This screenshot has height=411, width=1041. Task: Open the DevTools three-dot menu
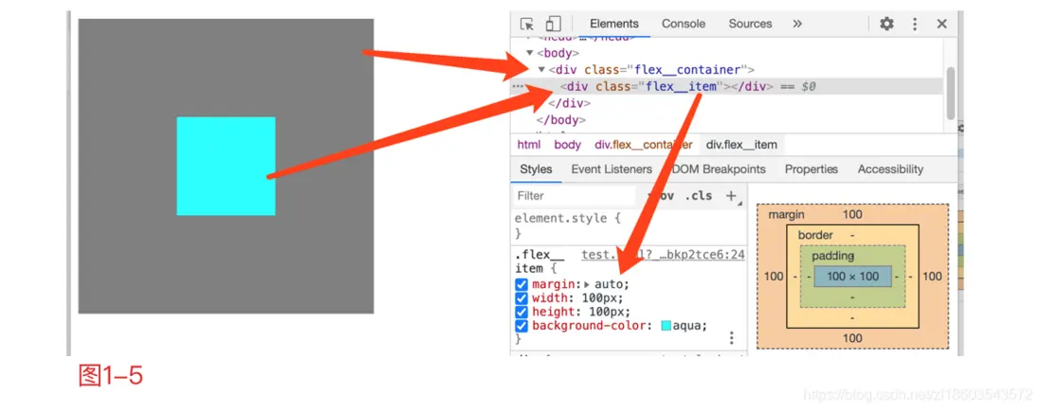[914, 24]
